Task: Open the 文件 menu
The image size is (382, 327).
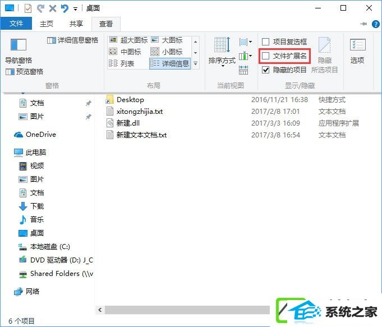Action: pos(16,24)
